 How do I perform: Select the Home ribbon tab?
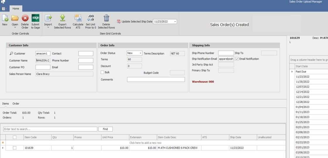click(16, 9)
